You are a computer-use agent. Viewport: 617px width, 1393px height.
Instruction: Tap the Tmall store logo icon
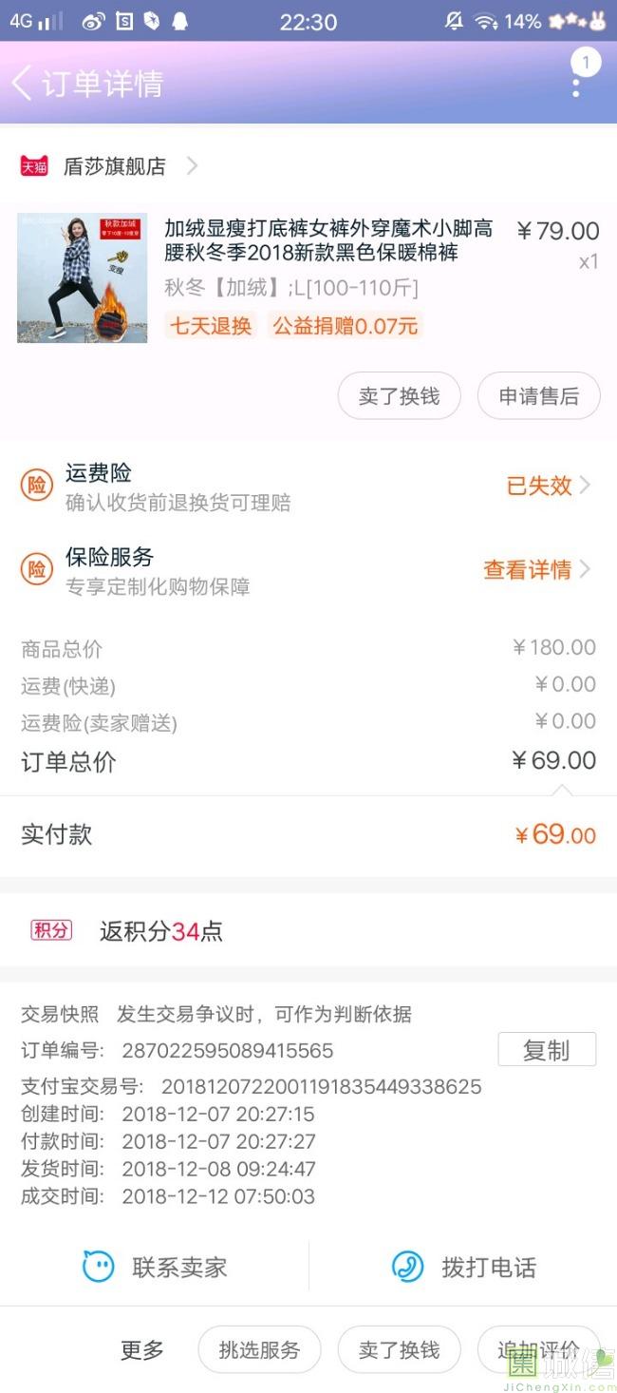pos(34,166)
